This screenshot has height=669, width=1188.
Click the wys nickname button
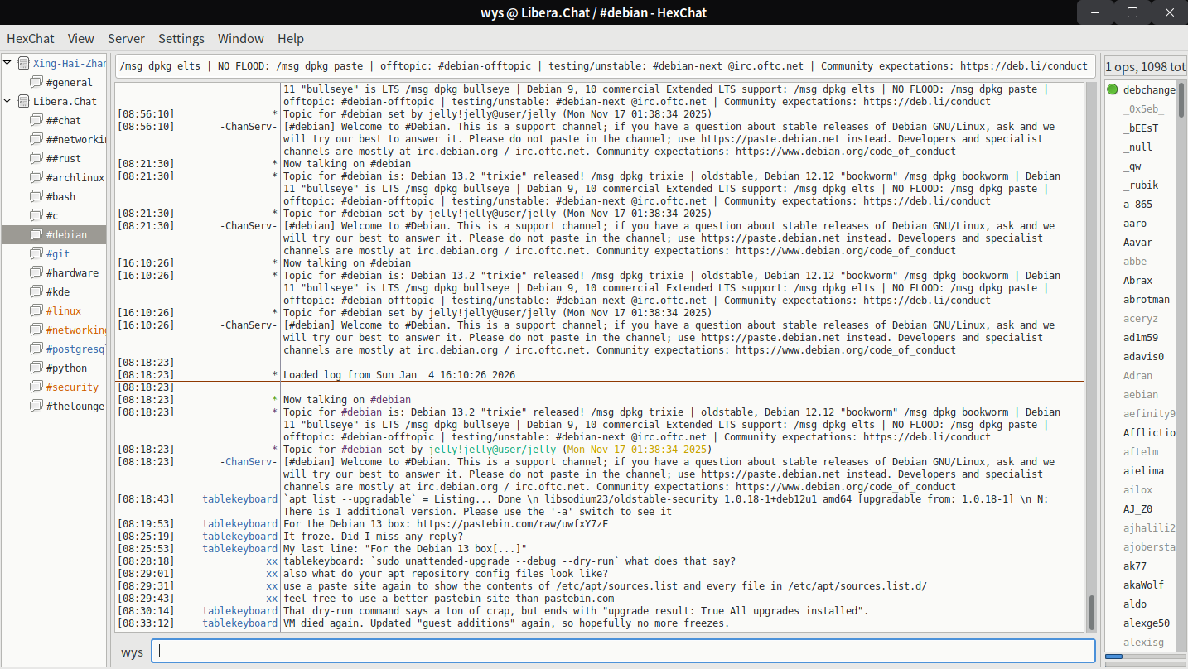click(132, 652)
